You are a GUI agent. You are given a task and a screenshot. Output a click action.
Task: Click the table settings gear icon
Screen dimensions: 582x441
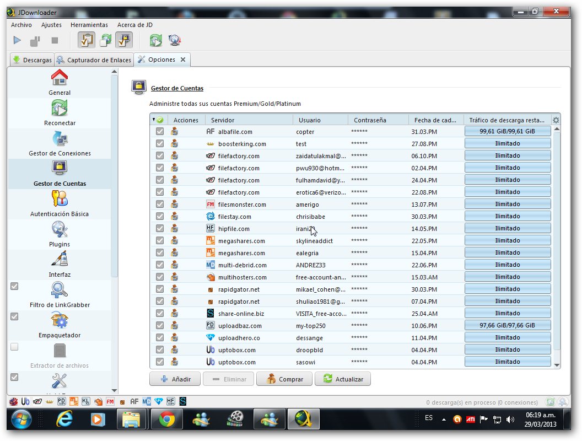click(x=556, y=120)
